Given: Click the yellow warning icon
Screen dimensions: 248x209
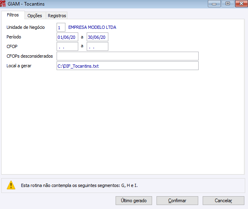Looking at the screenshot, I should pyautogui.click(x=11, y=185).
